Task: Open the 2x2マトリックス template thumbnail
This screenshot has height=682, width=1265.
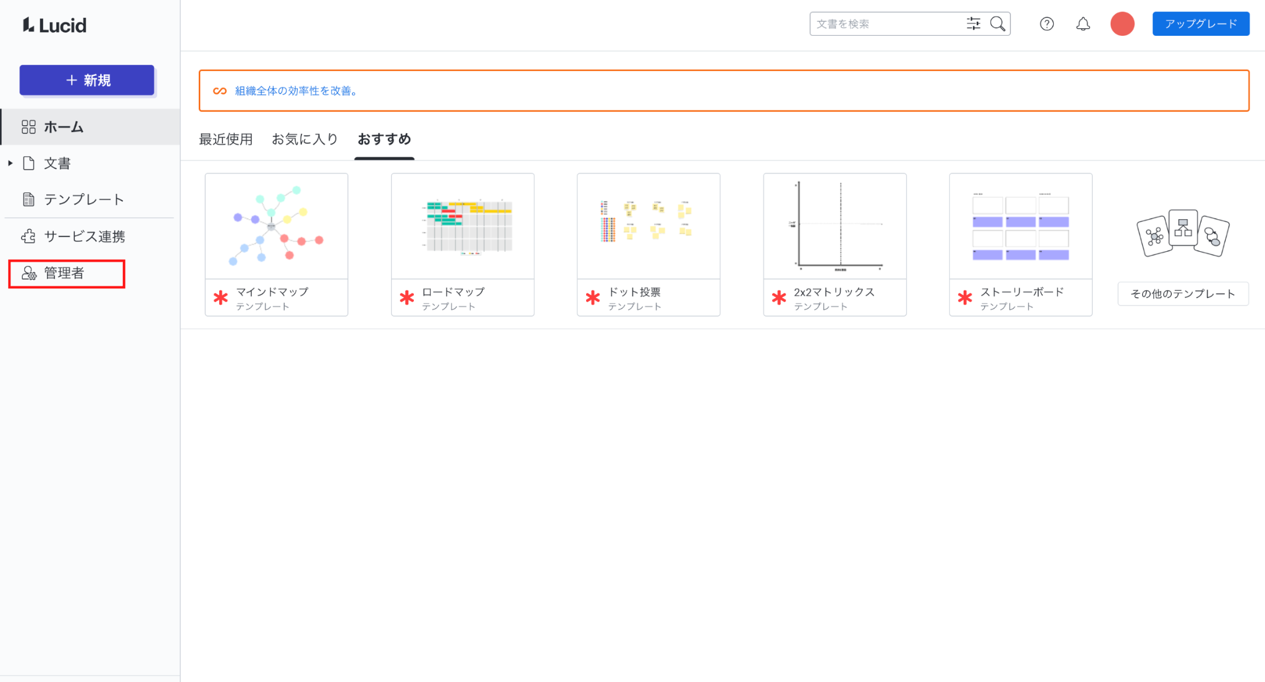Action: [x=835, y=227]
